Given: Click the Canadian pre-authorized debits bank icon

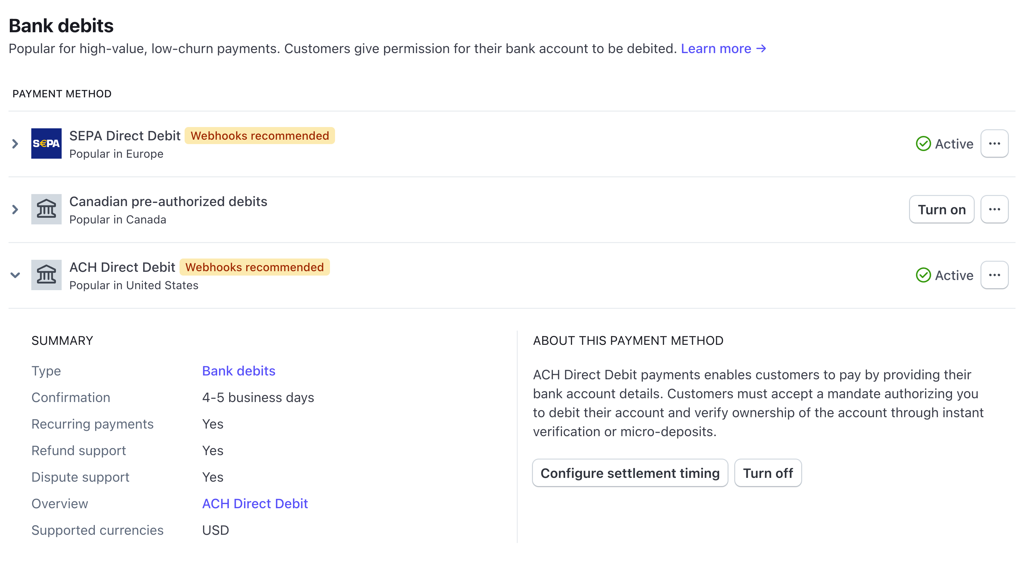Looking at the screenshot, I should click(46, 209).
